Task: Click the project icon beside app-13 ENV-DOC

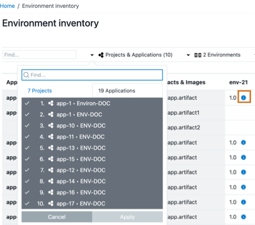Action: 50,148
